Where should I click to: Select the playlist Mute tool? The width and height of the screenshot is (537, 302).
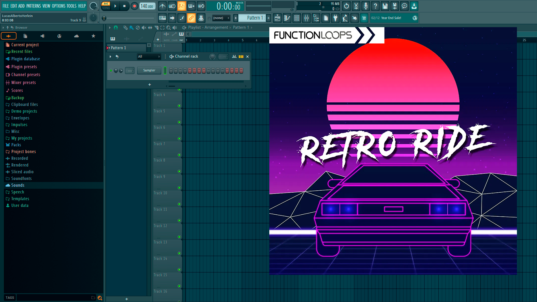coord(144,28)
